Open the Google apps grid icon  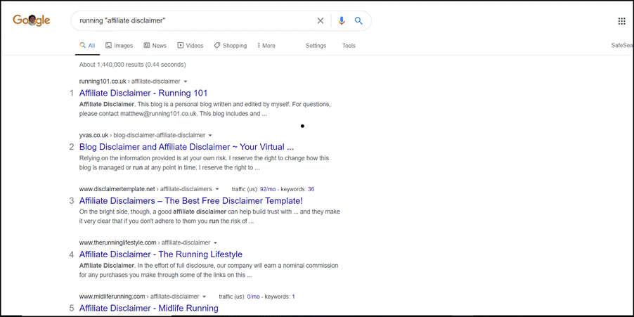pyautogui.click(x=621, y=21)
